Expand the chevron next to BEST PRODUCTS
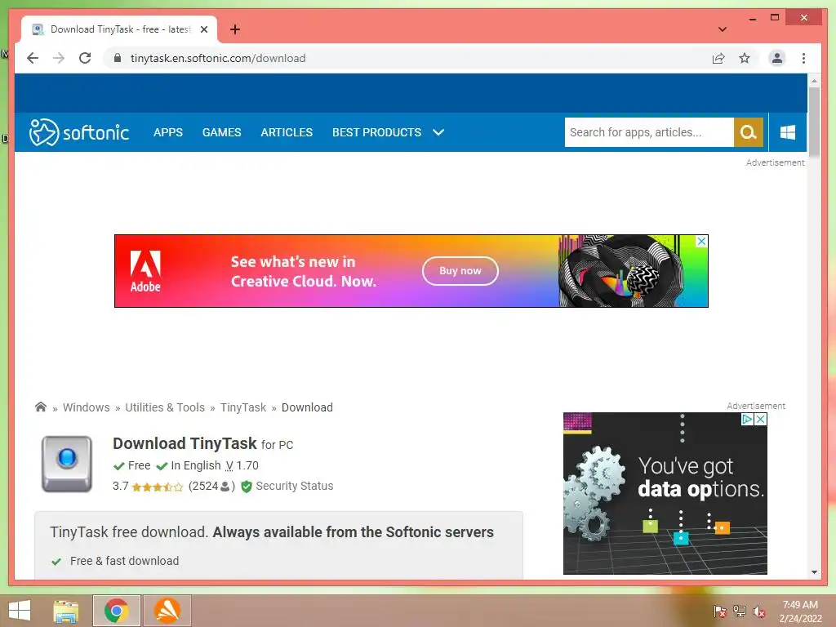Viewport: 836px width, 627px height. 438,132
